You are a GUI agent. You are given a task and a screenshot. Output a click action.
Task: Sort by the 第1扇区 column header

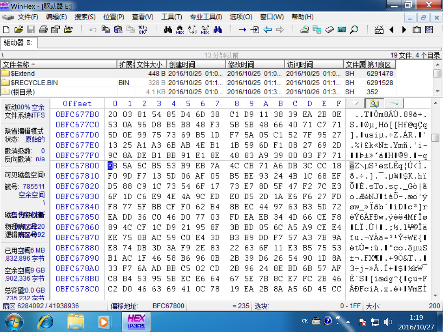[380, 64]
